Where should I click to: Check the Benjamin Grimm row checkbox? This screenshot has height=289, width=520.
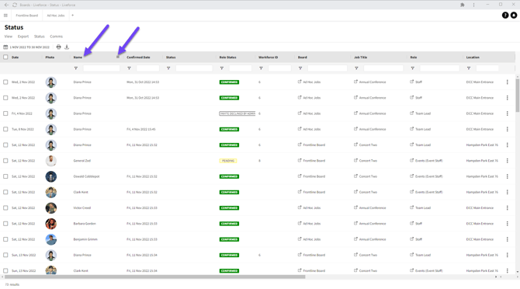pyautogui.click(x=5, y=239)
